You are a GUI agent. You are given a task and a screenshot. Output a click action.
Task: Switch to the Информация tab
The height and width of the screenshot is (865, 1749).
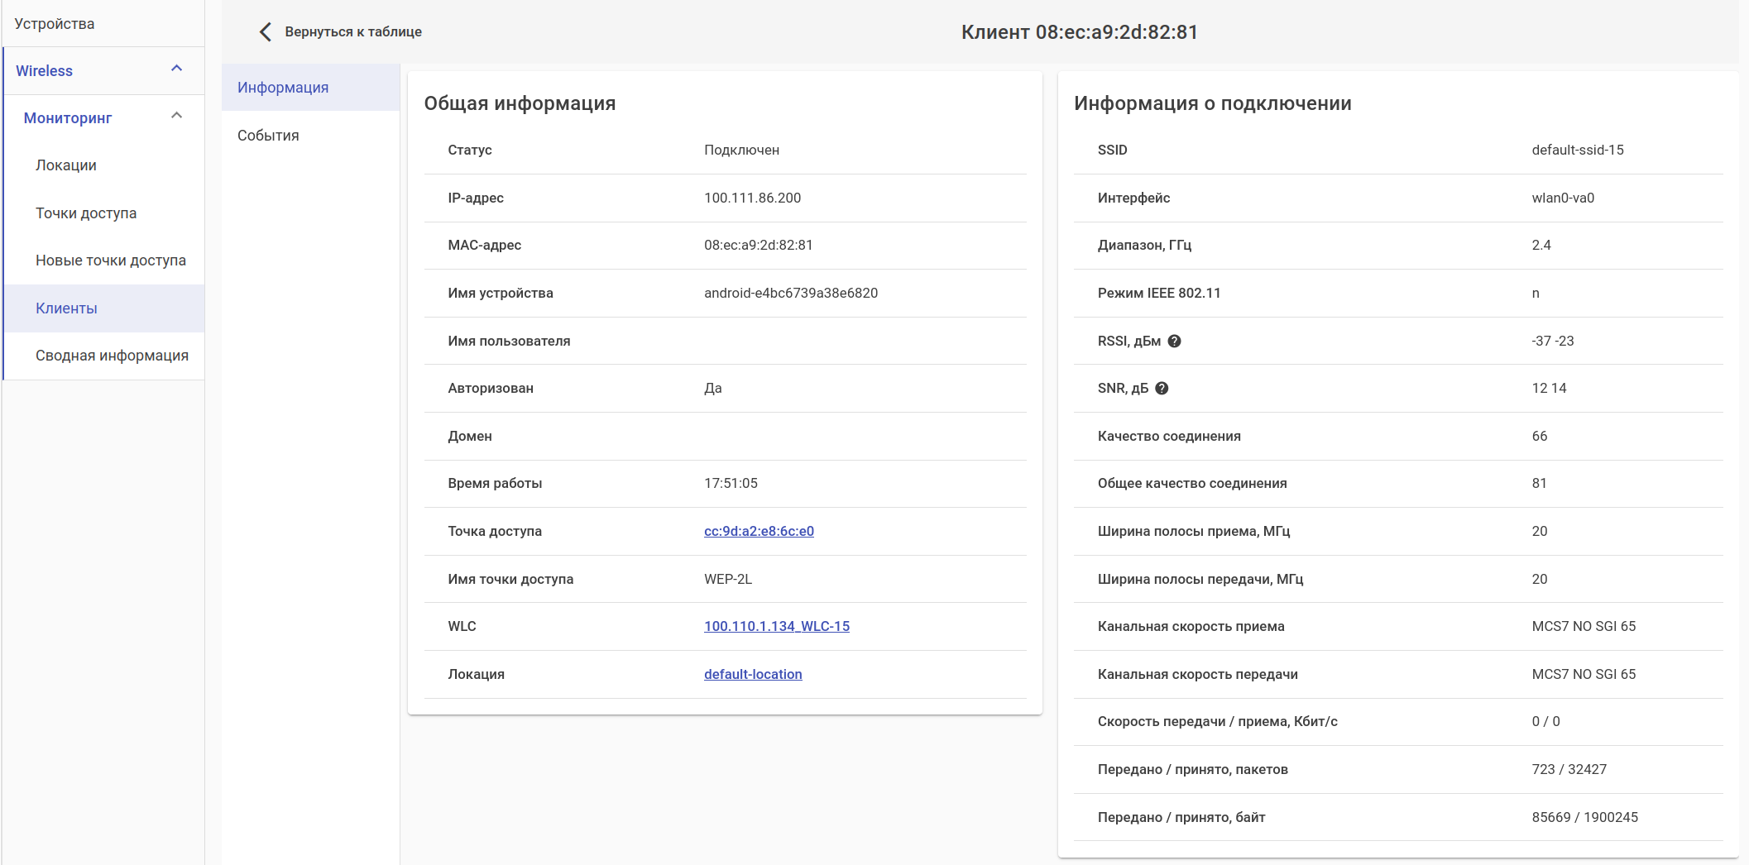pyautogui.click(x=283, y=88)
